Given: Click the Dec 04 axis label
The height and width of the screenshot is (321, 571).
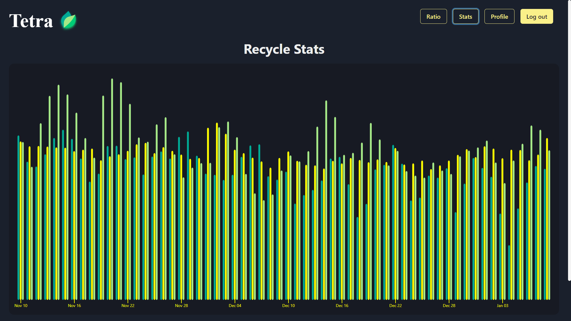Looking at the screenshot, I should click(235, 306).
